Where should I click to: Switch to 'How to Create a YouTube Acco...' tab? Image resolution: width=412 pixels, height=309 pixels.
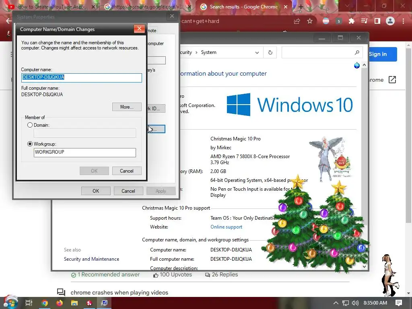[52, 7]
